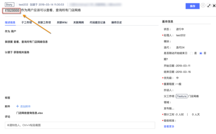Screen dimensions: 216x134
Task: Click the 预计工时 value 0 人时
Action: (180, 115)
